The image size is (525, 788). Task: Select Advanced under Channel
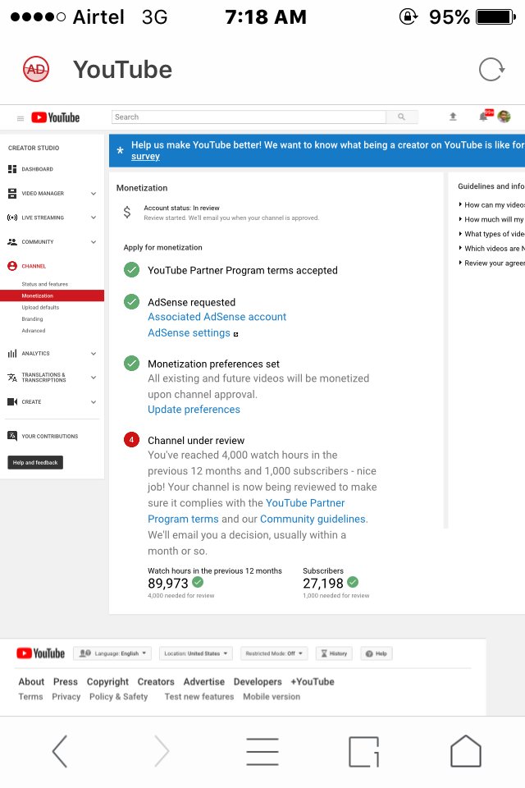[x=33, y=330]
